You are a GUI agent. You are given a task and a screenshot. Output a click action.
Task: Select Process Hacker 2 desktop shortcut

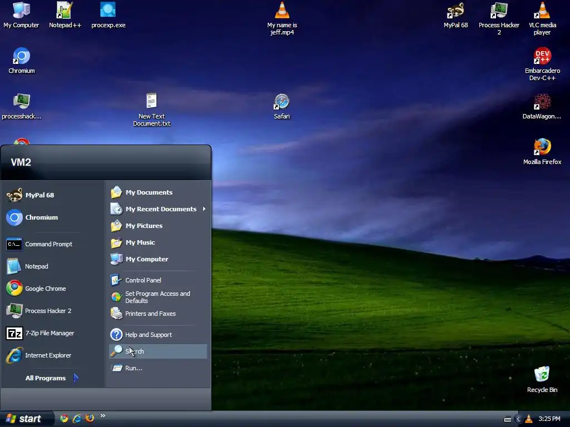click(x=499, y=18)
